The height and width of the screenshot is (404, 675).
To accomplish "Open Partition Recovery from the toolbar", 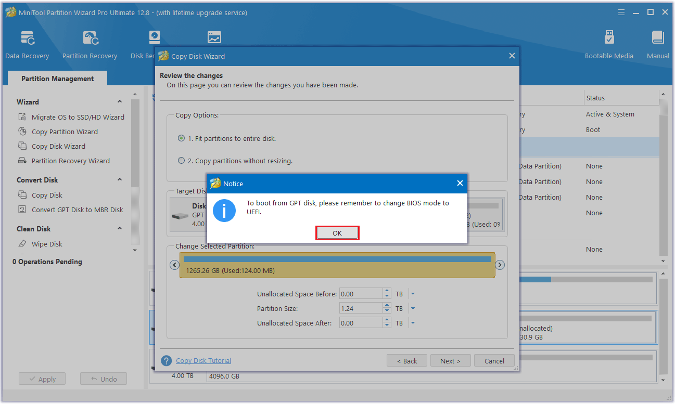I will tap(90, 46).
